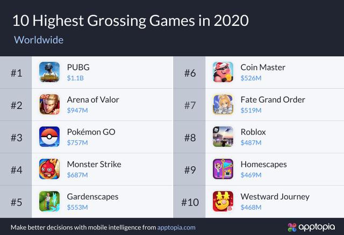Click the 10 Highest Grossing Games heading
The height and width of the screenshot is (235, 344).
131,21
